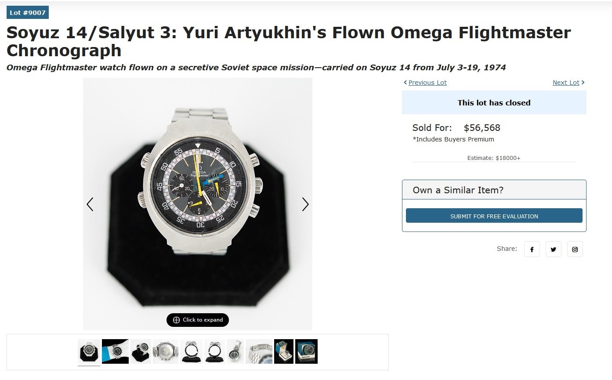This screenshot has width=612, height=380.
Task: Click the Lot #9007 badge
Action: (x=28, y=13)
